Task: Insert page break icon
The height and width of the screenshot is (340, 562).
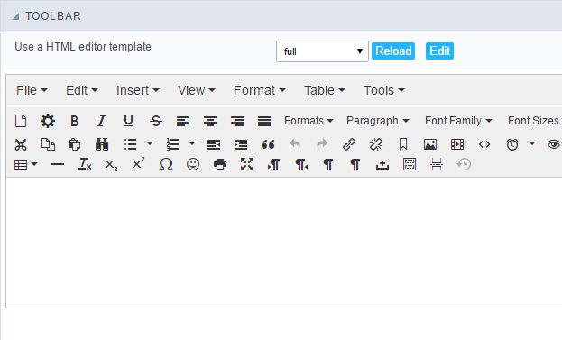Action: [x=437, y=164]
